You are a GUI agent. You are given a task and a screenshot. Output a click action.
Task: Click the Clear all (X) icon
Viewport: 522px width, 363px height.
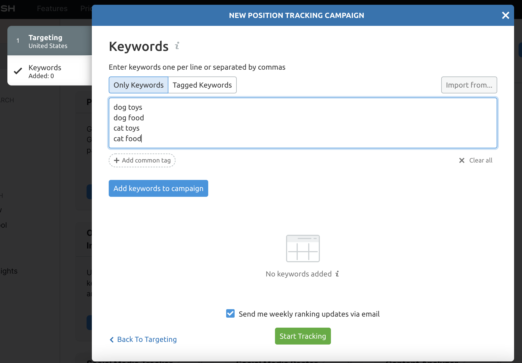click(462, 160)
